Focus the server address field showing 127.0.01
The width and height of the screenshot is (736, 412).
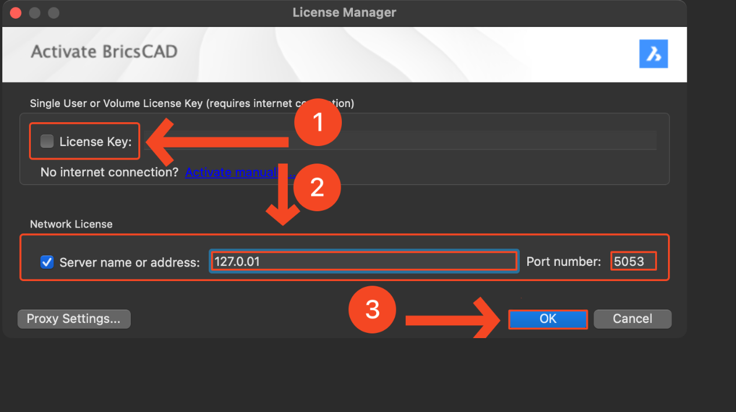point(363,261)
